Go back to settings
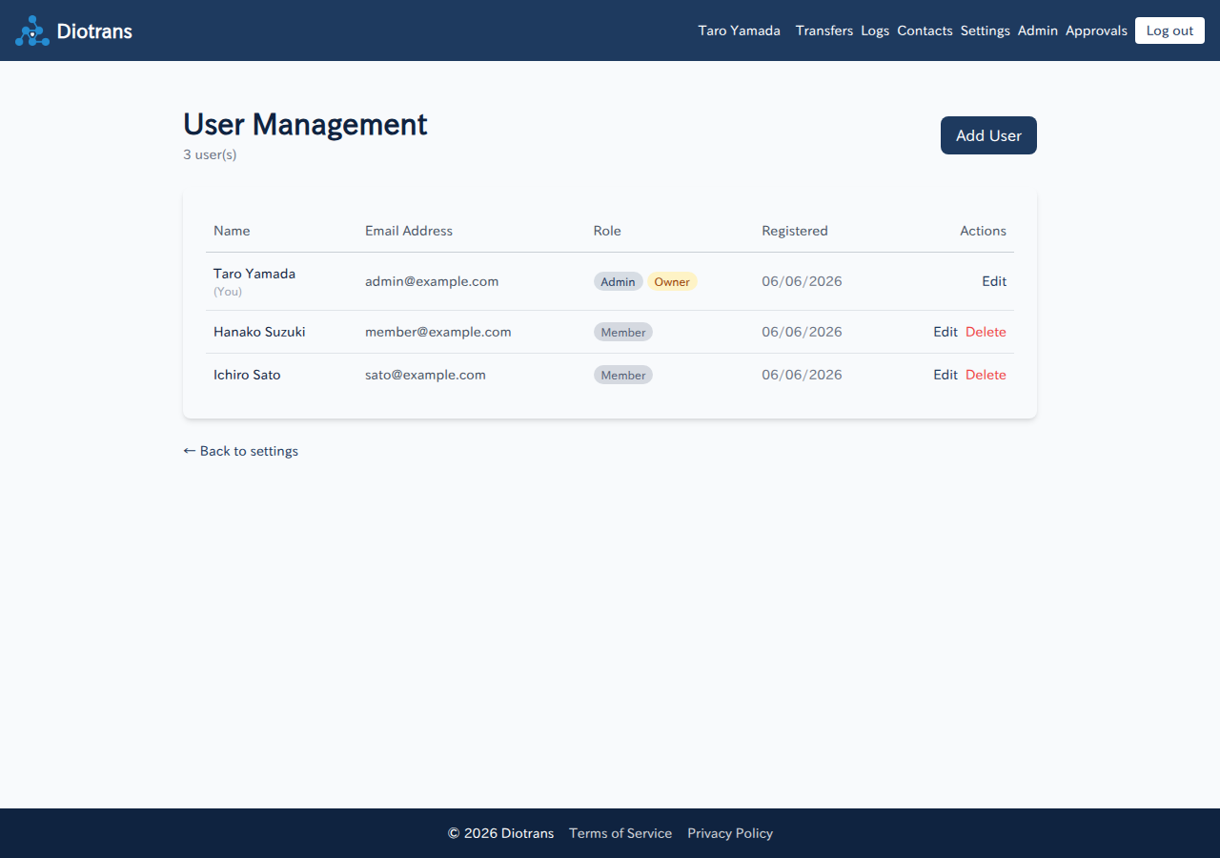 click(240, 451)
